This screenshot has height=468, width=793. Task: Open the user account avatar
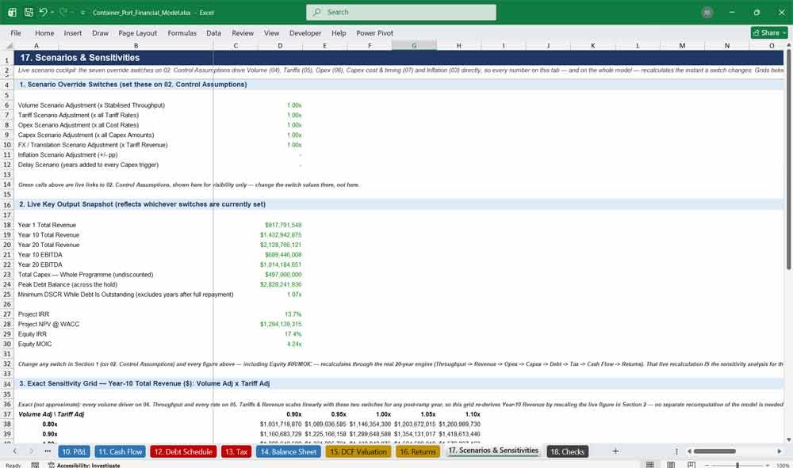[707, 13]
